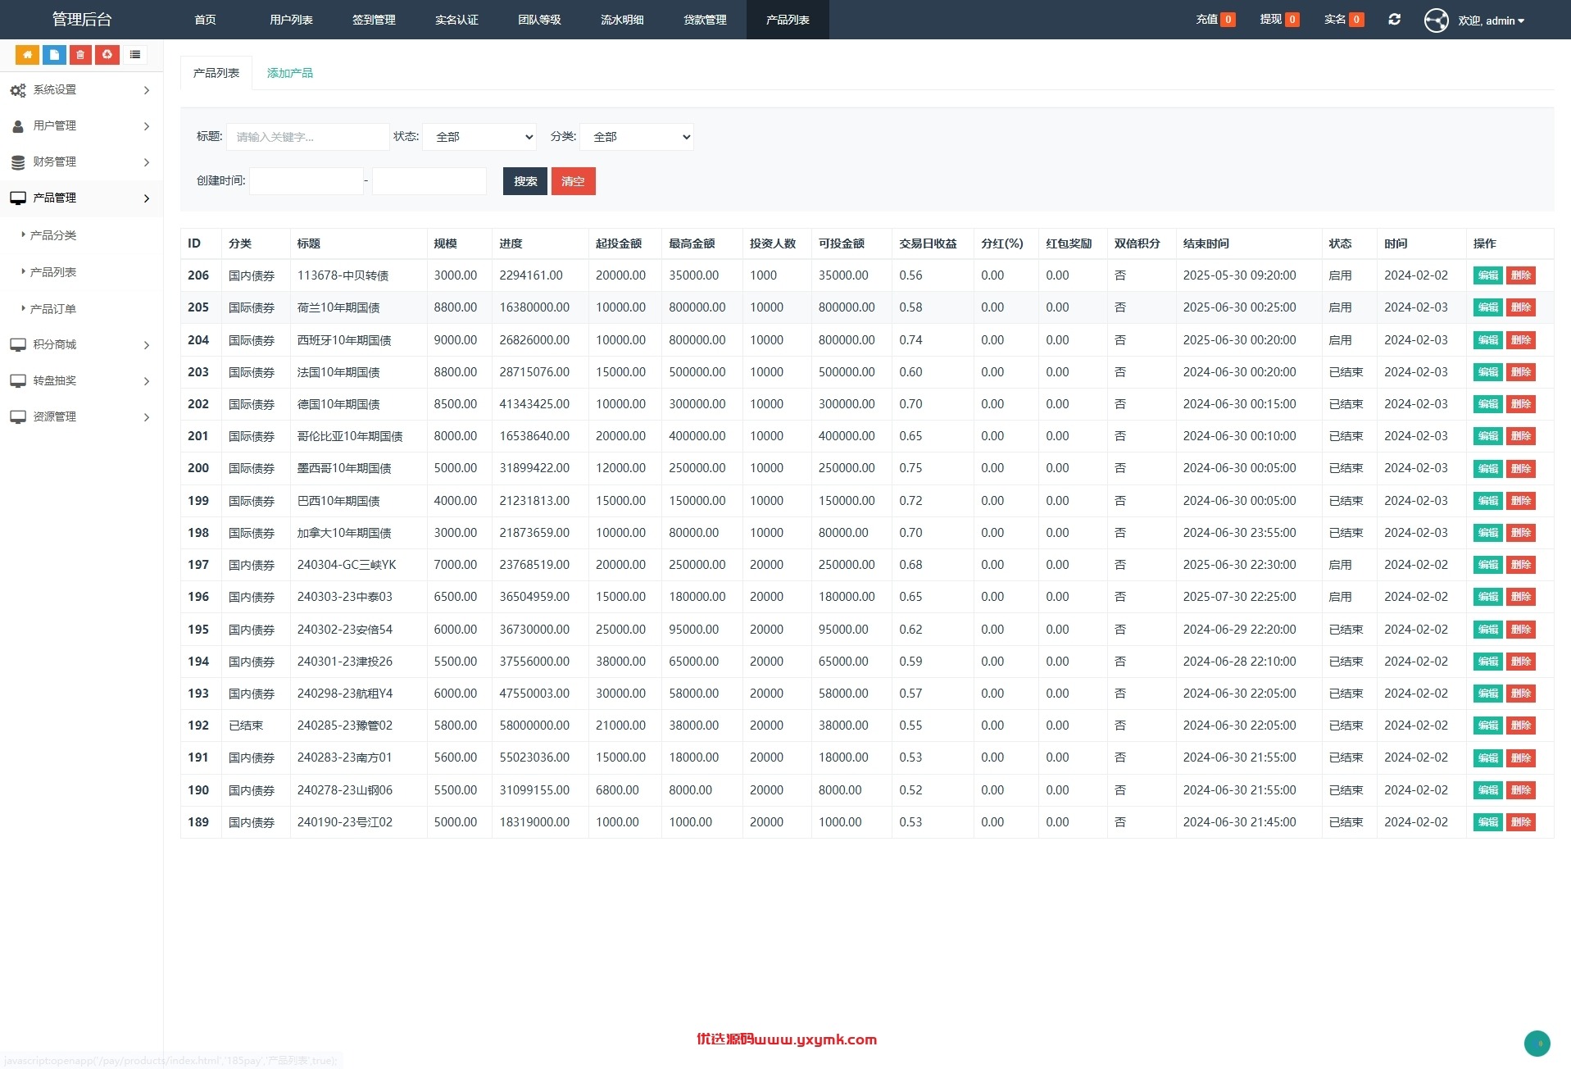Viewport: 1571px width, 1069px height.
Task: Open 实名认证 in top navigation
Action: click(x=456, y=20)
